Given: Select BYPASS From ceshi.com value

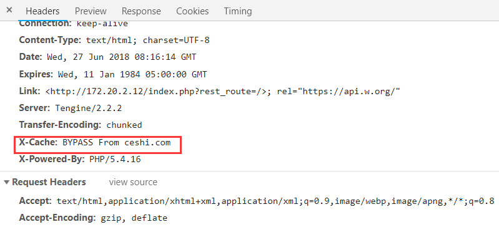Looking at the screenshot, I should click(117, 142).
